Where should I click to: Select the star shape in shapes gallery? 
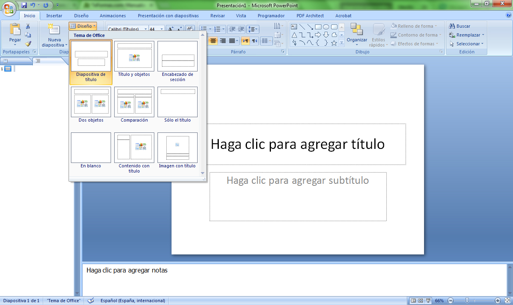click(x=334, y=43)
